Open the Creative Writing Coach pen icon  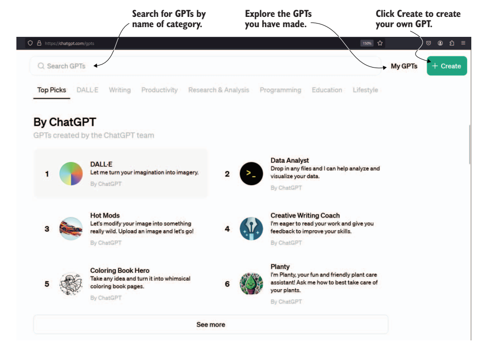pyautogui.click(x=251, y=229)
